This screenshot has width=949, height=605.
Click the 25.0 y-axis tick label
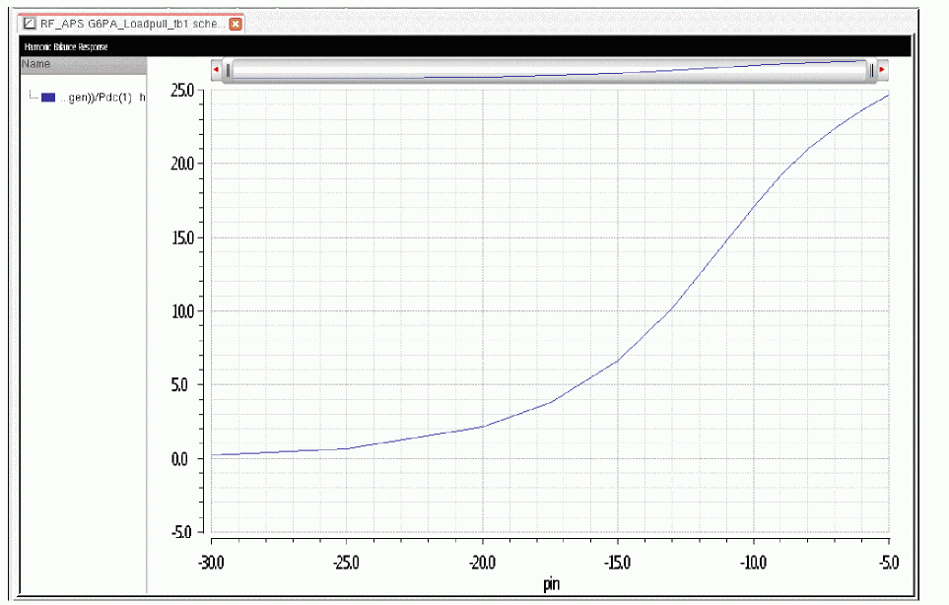182,91
